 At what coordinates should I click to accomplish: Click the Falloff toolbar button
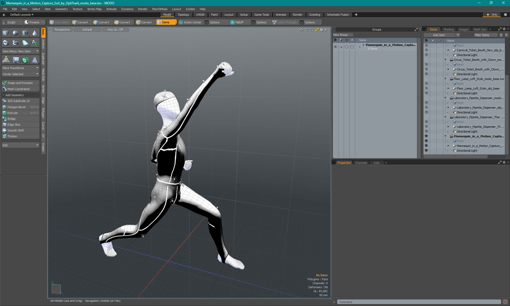[237, 22]
